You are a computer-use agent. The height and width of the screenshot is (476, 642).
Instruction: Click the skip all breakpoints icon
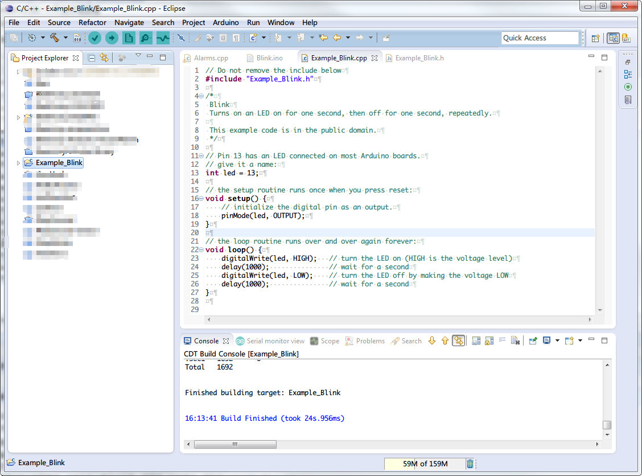pyautogui.click(x=182, y=38)
